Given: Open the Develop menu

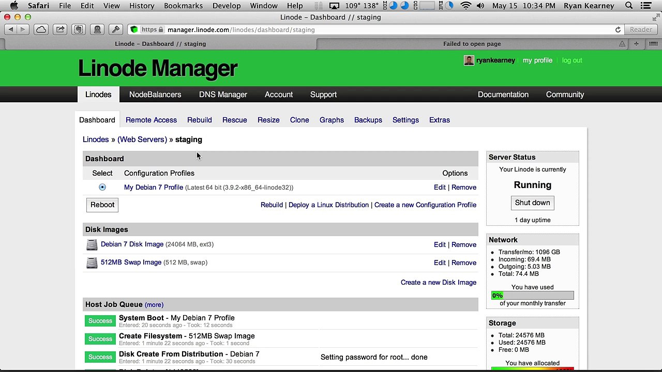Looking at the screenshot, I should pyautogui.click(x=227, y=6).
